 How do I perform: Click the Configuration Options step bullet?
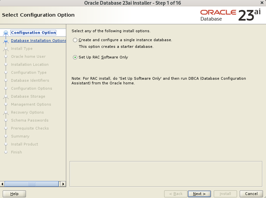(6, 88)
